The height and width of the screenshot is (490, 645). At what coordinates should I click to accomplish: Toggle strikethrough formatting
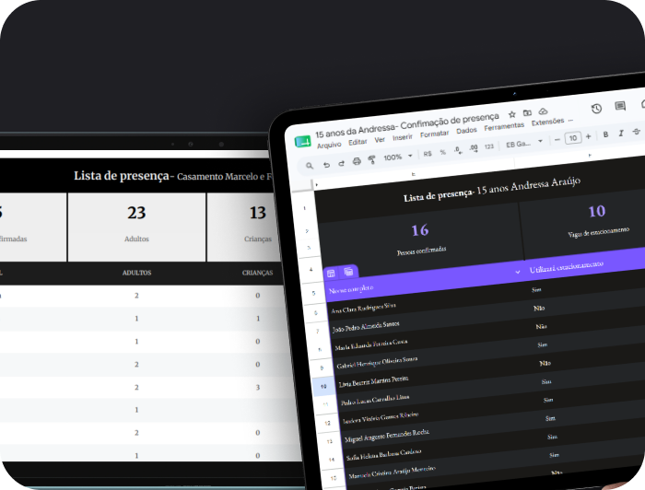[x=637, y=132]
